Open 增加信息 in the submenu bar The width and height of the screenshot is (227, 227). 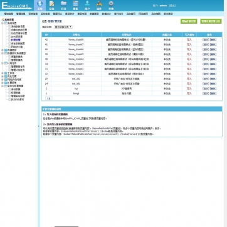pyautogui.click(x=9, y=14)
